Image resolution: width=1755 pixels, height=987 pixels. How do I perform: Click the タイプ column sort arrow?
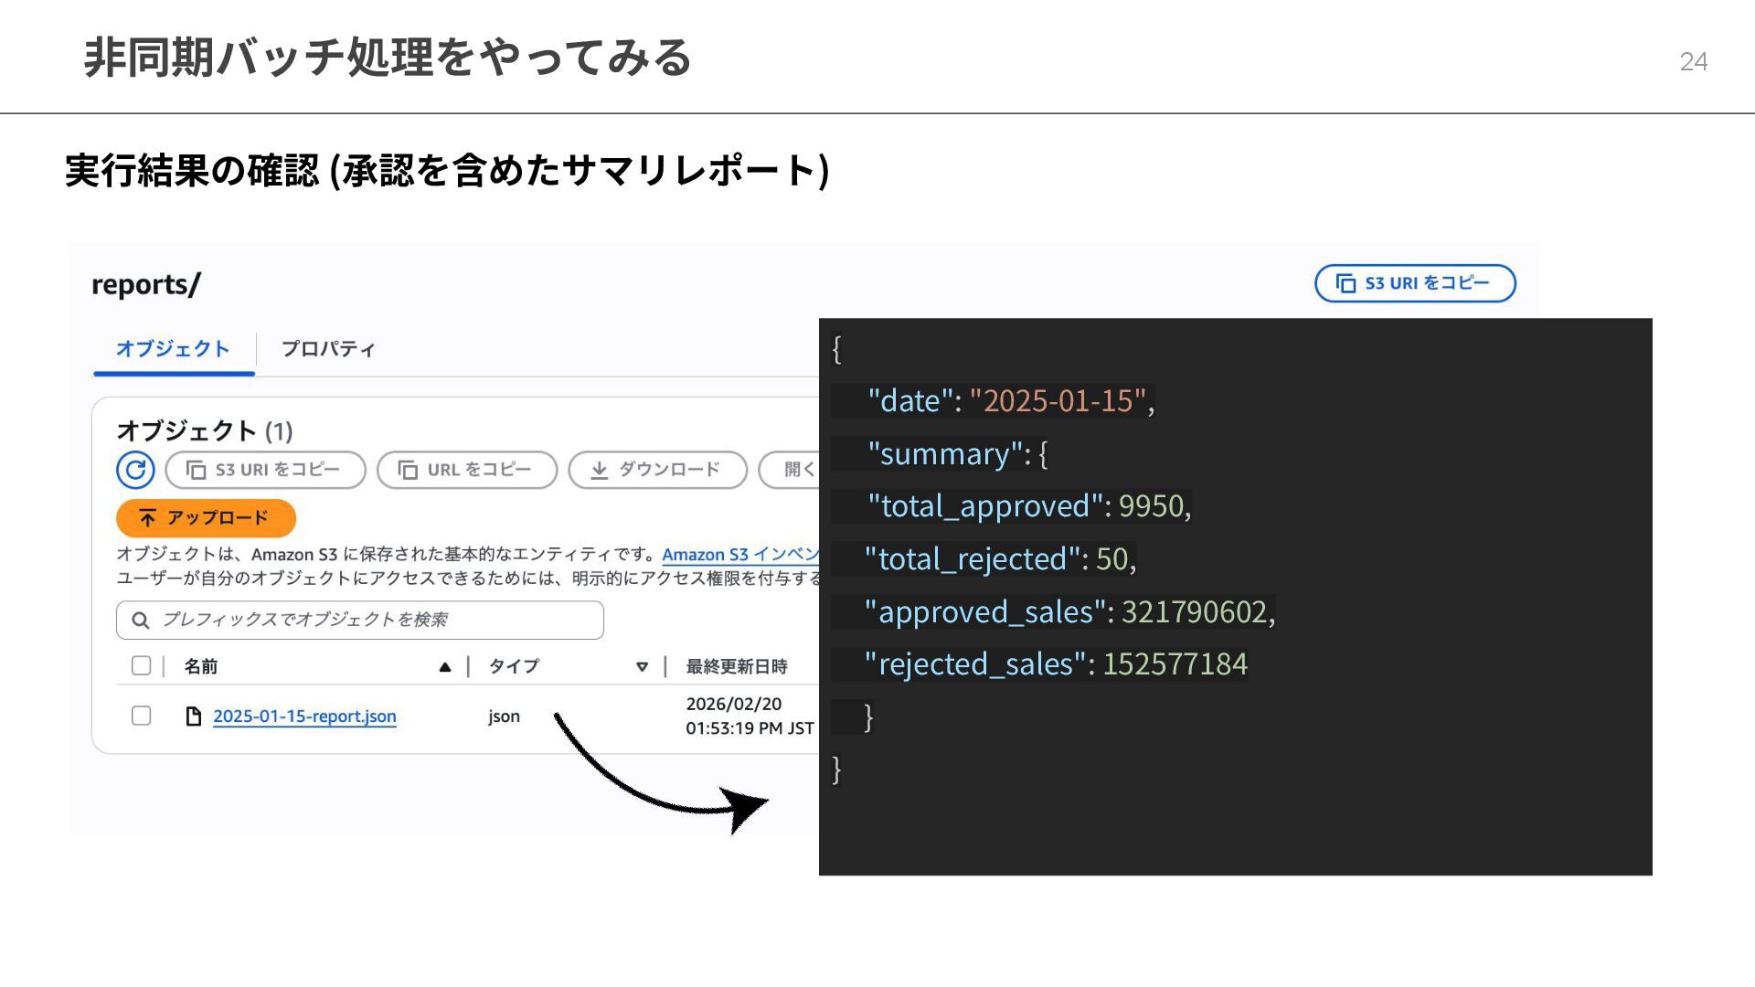click(642, 667)
